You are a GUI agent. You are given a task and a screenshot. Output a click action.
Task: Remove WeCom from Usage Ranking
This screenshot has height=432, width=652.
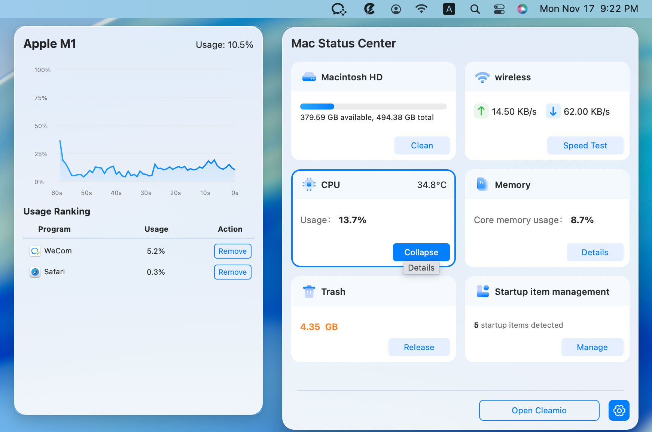[x=232, y=251]
